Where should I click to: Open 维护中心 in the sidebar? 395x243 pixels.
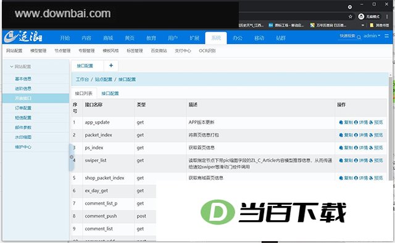tap(23, 147)
